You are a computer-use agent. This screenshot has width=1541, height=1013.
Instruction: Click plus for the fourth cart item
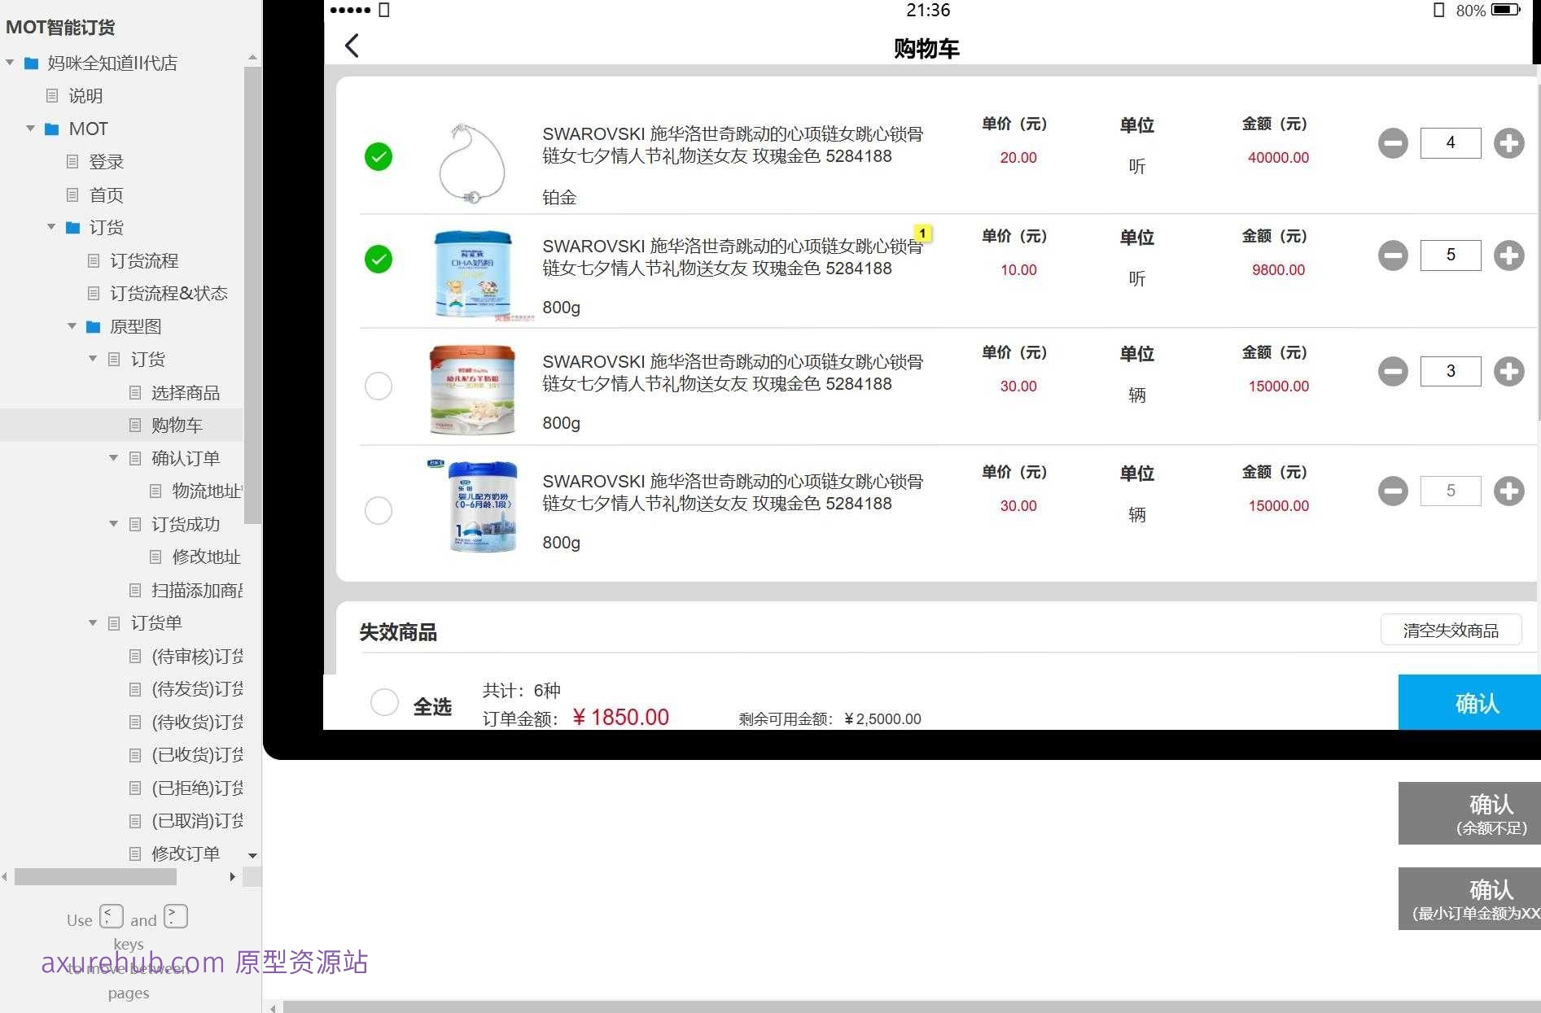[x=1508, y=491]
